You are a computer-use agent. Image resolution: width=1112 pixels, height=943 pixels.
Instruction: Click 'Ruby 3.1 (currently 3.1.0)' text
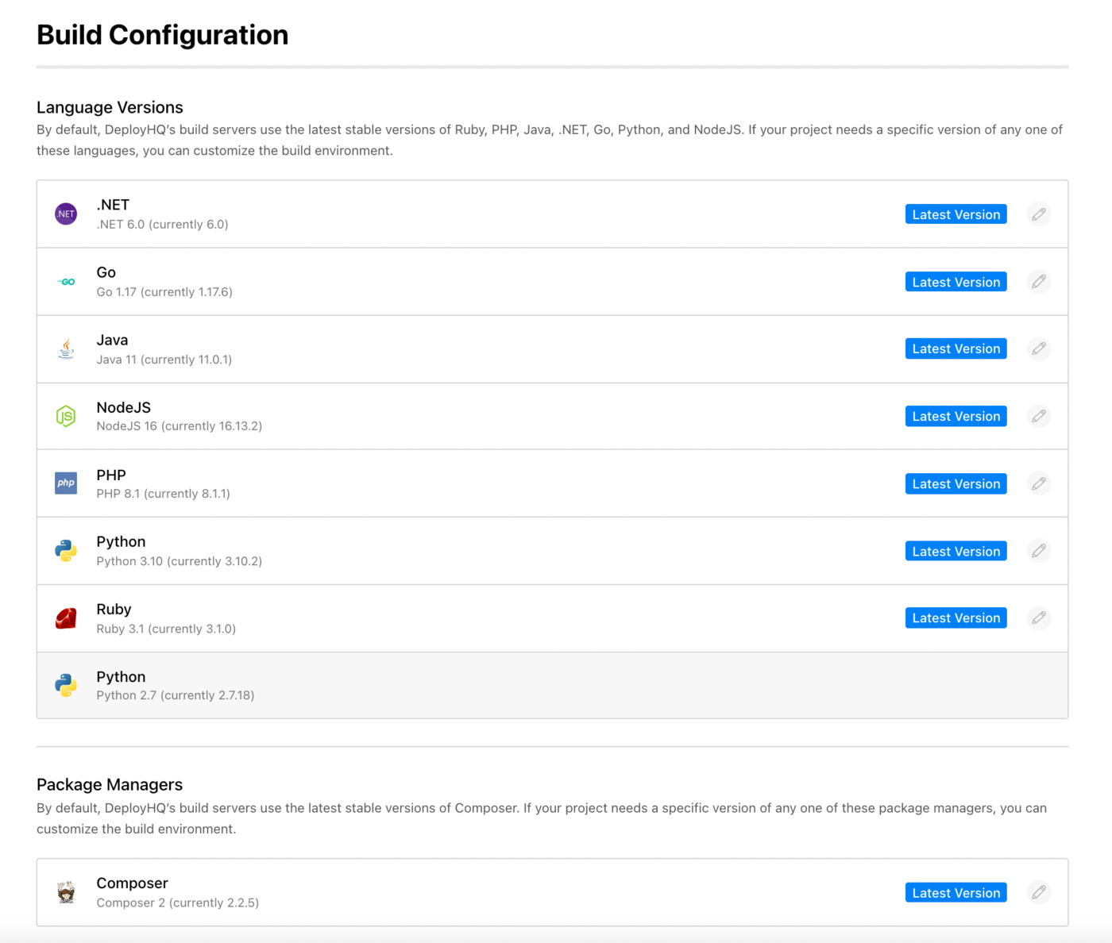tap(166, 629)
